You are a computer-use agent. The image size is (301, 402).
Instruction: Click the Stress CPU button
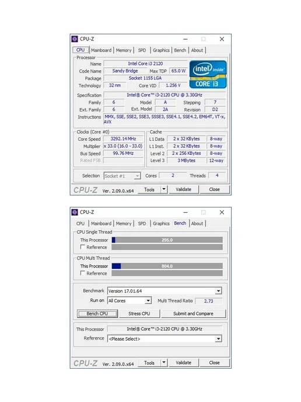[139, 314]
